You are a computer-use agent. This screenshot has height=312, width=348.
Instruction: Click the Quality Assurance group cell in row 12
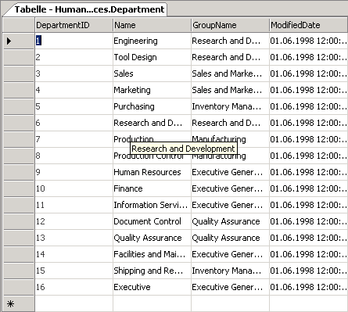pos(230,221)
